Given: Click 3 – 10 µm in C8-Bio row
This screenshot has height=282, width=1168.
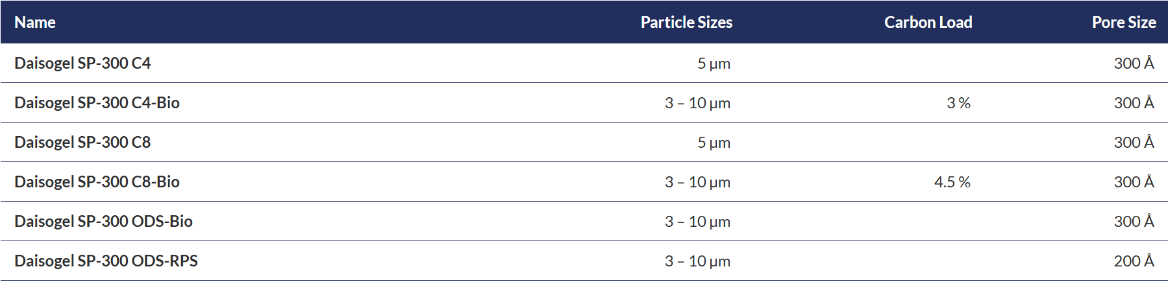Looking at the screenshot, I should coord(697,182).
